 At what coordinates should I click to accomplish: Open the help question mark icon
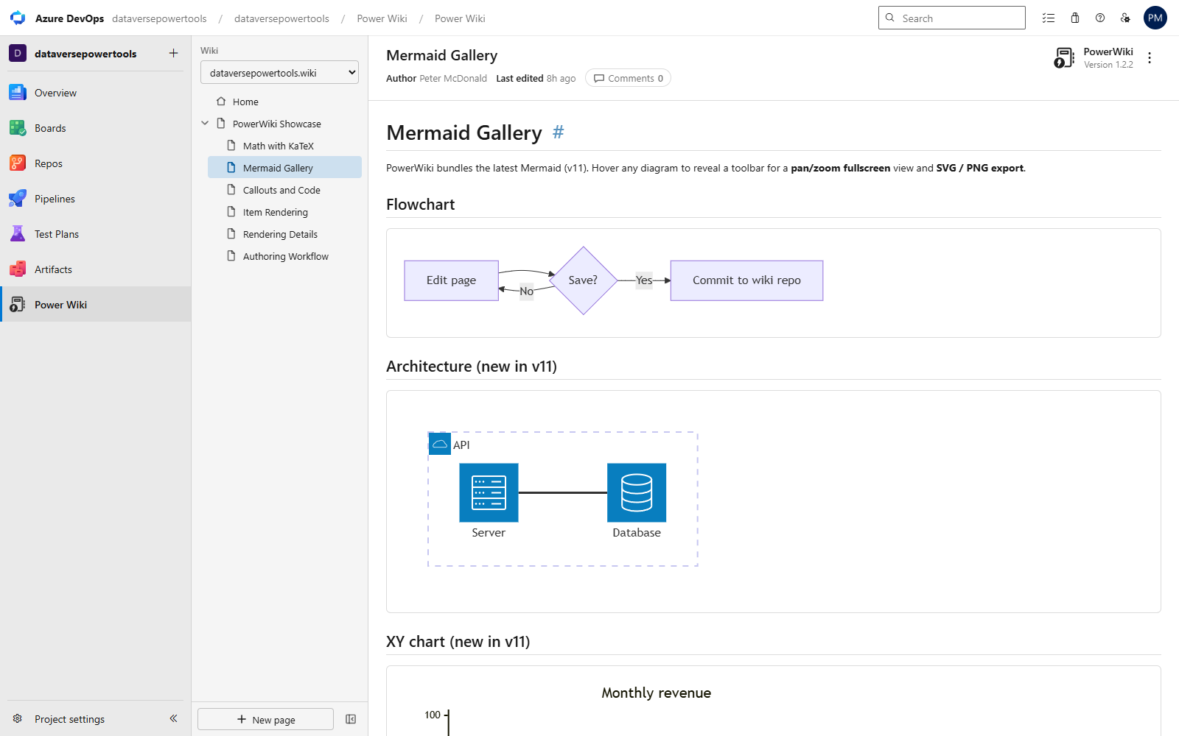[1100, 18]
